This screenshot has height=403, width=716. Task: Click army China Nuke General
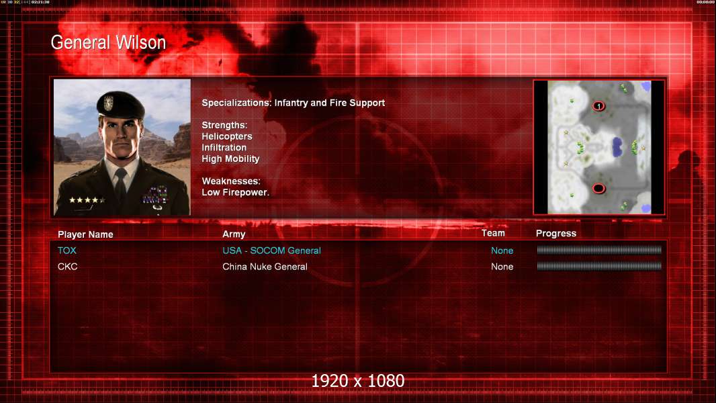click(x=265, y=267)
